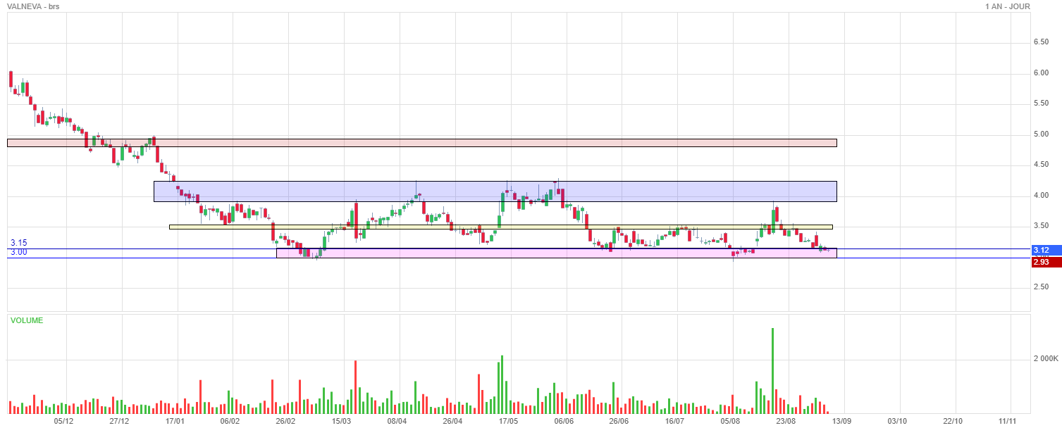Viewport: 1062px width, 428px height.
Task: Click the 26/02 date label
Action: tap(285, 421)
